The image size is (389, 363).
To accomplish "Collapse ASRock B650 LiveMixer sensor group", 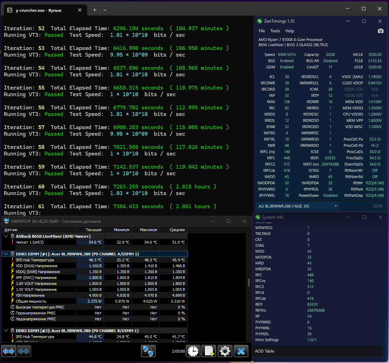I will (x=6, y=236).
